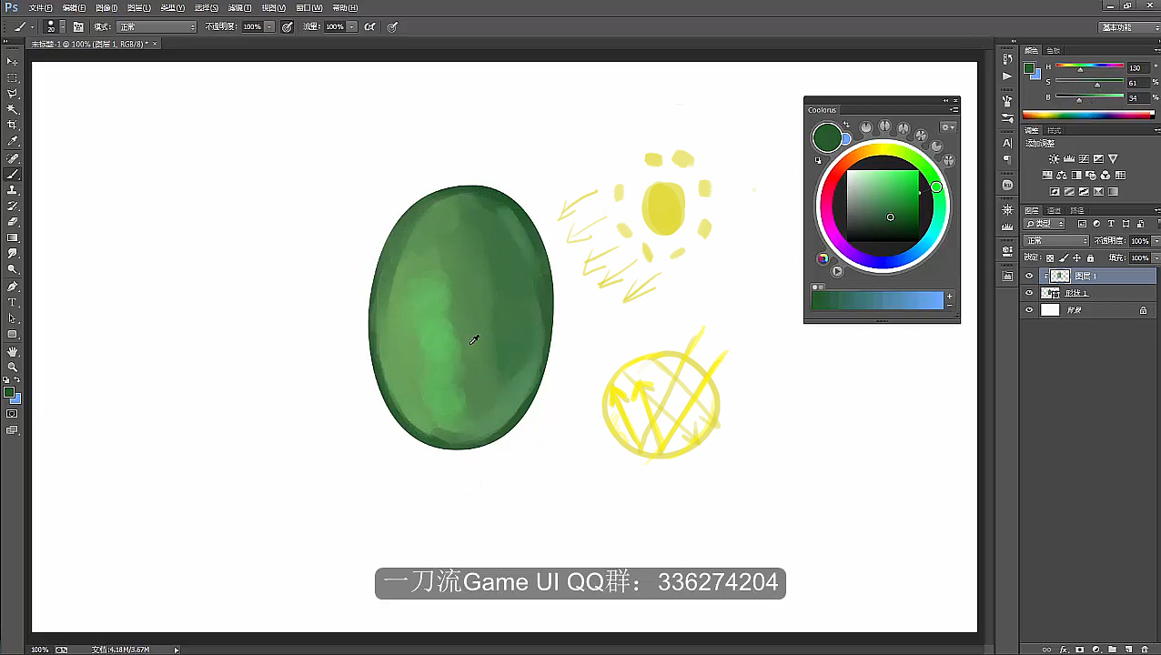Open brush flow slider arrow
The height and width of the screenshot is (655, 1161).
tap(352, 26)
